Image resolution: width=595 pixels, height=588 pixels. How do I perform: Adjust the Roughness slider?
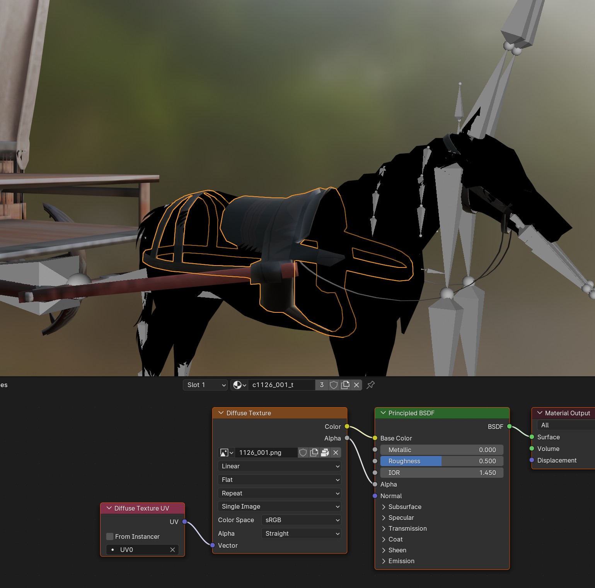pos(442,461)
